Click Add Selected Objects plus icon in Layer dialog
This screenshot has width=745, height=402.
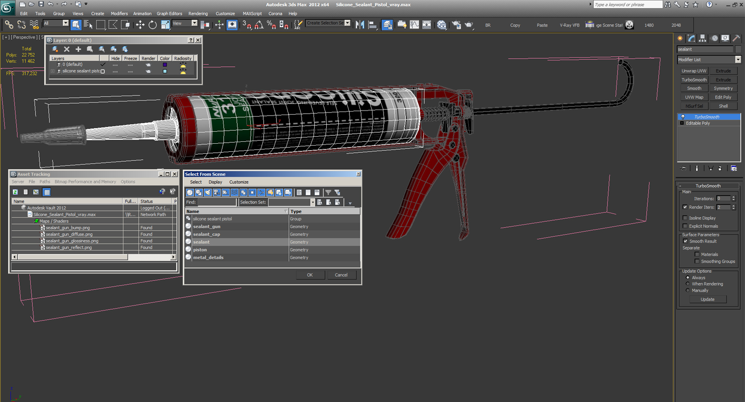(x=78, y=49)
